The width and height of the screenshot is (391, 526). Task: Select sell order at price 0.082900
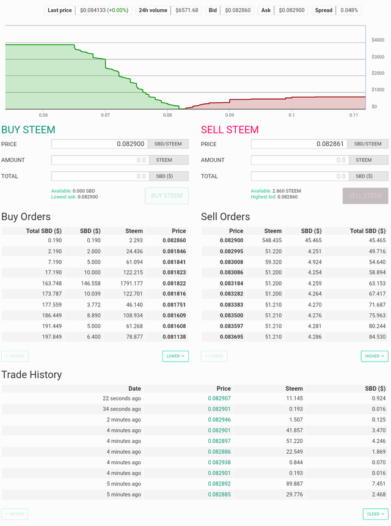click(295, 240)
